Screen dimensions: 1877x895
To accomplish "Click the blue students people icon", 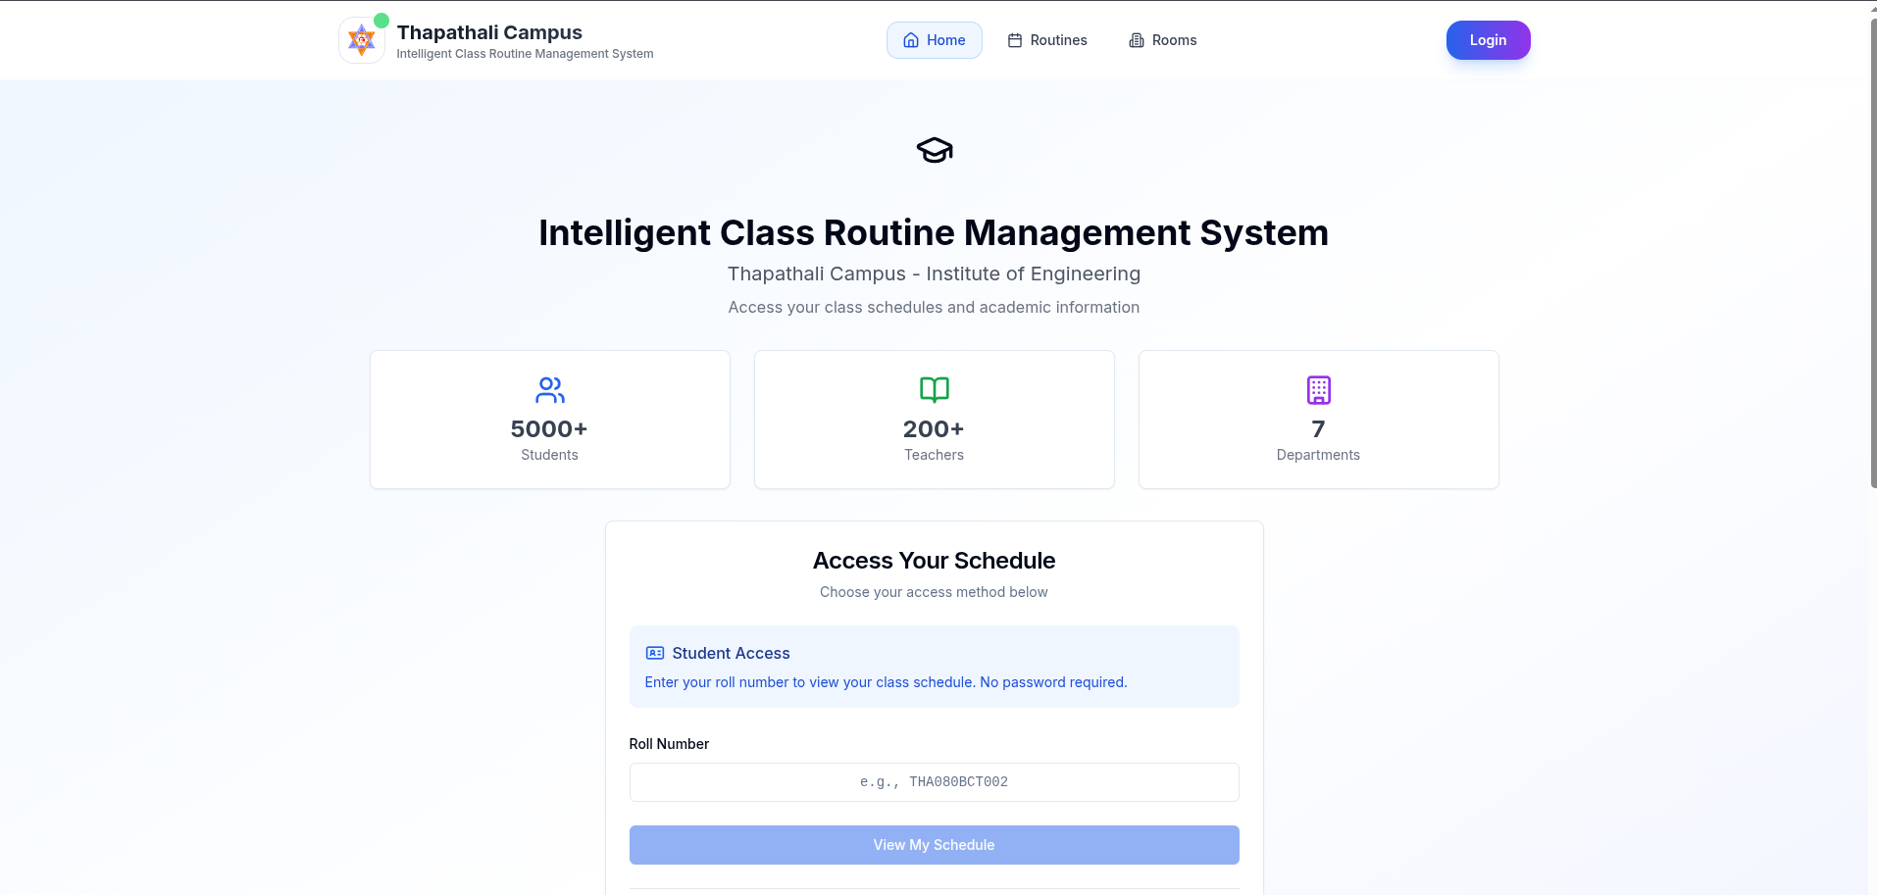I will pyautogui.click(x=549, y=389).
